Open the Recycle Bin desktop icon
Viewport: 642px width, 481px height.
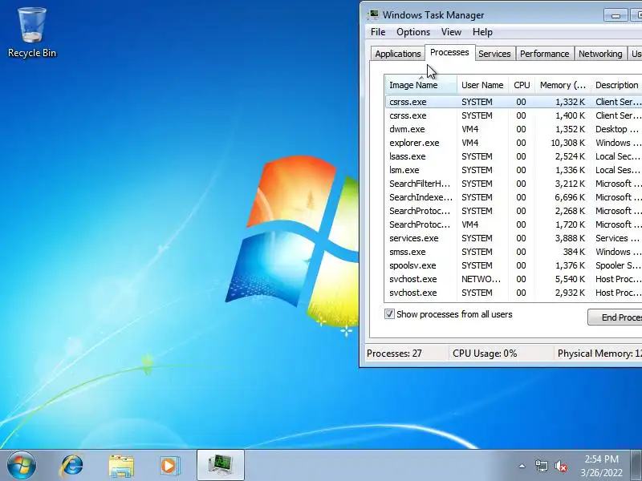click(x=32, y=33)
